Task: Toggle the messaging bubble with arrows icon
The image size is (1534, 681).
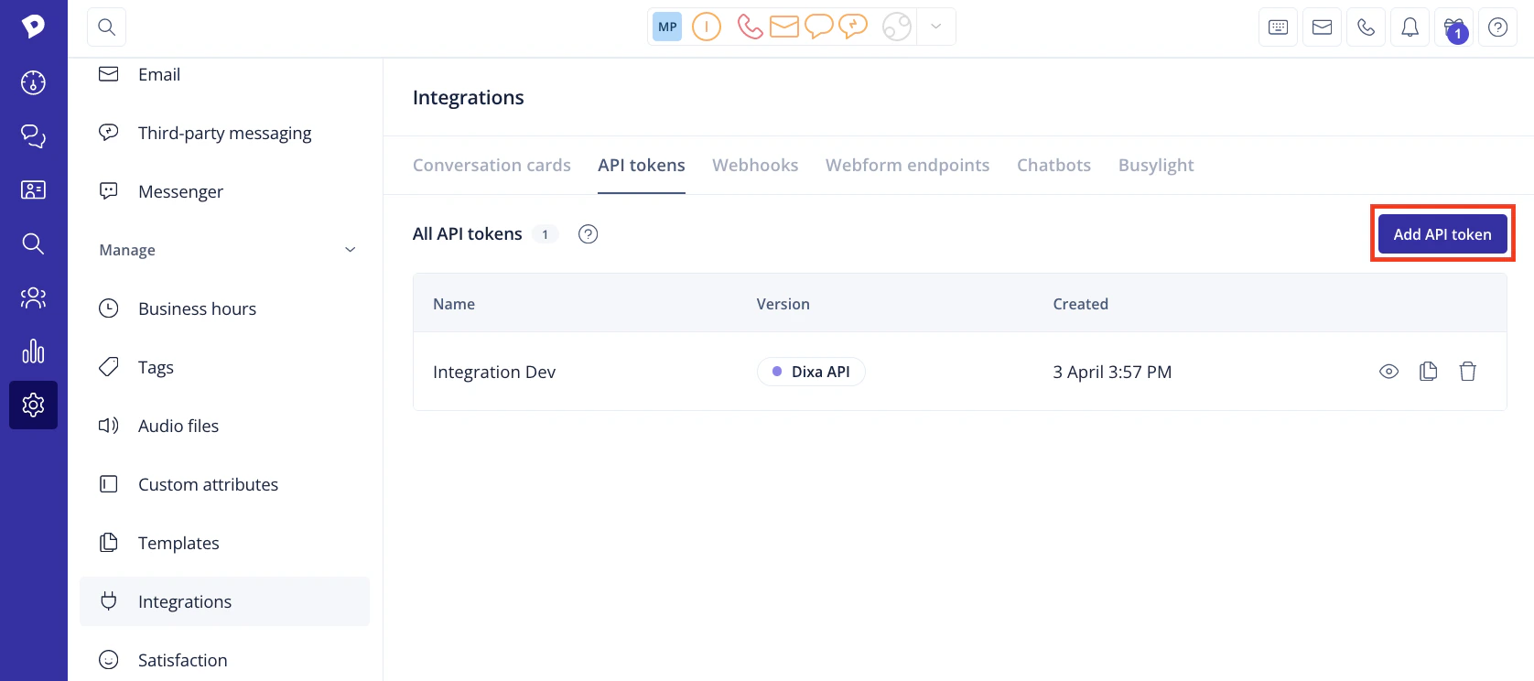Action: 853,27
